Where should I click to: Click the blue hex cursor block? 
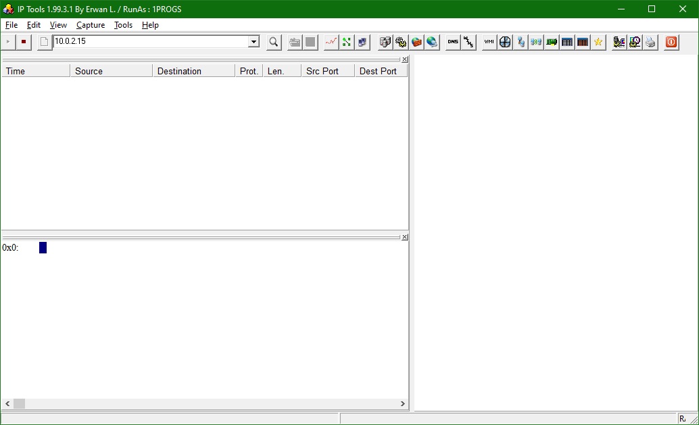point(43,248)
